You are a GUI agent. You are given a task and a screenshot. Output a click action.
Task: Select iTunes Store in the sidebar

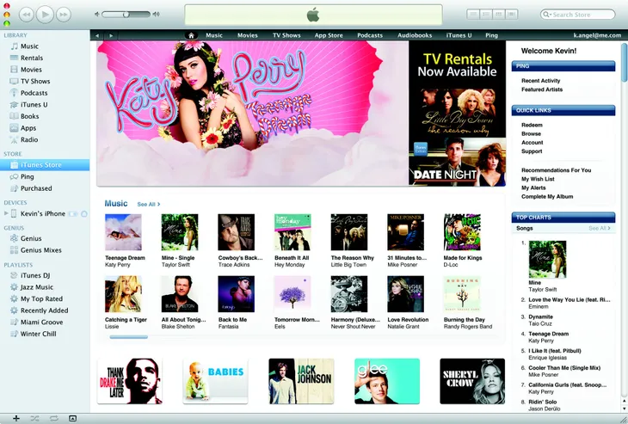[x=45, y=164]
